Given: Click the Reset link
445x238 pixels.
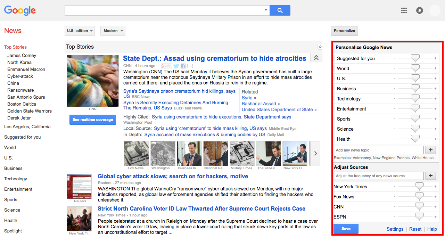Looking at the screenshot, I should pyautogui.click(x=415, y=229).
